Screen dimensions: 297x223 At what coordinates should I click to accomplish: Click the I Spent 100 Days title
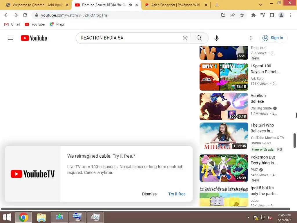coord(265,69)
